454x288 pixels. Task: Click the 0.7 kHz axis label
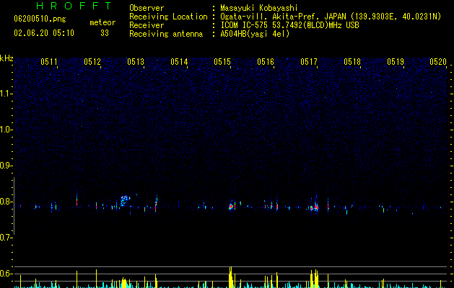click(6, 238)
